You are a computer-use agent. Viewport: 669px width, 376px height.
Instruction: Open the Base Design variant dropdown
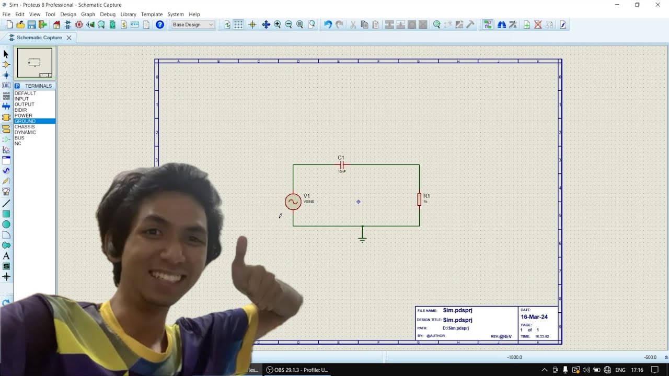pyautogui.click(x=193, y=25)
